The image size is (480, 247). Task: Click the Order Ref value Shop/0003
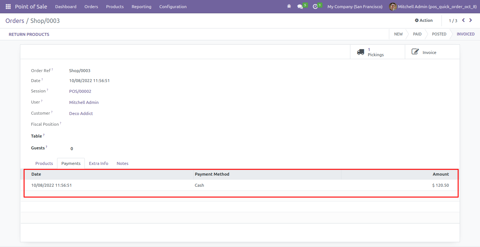pos(80,71)
